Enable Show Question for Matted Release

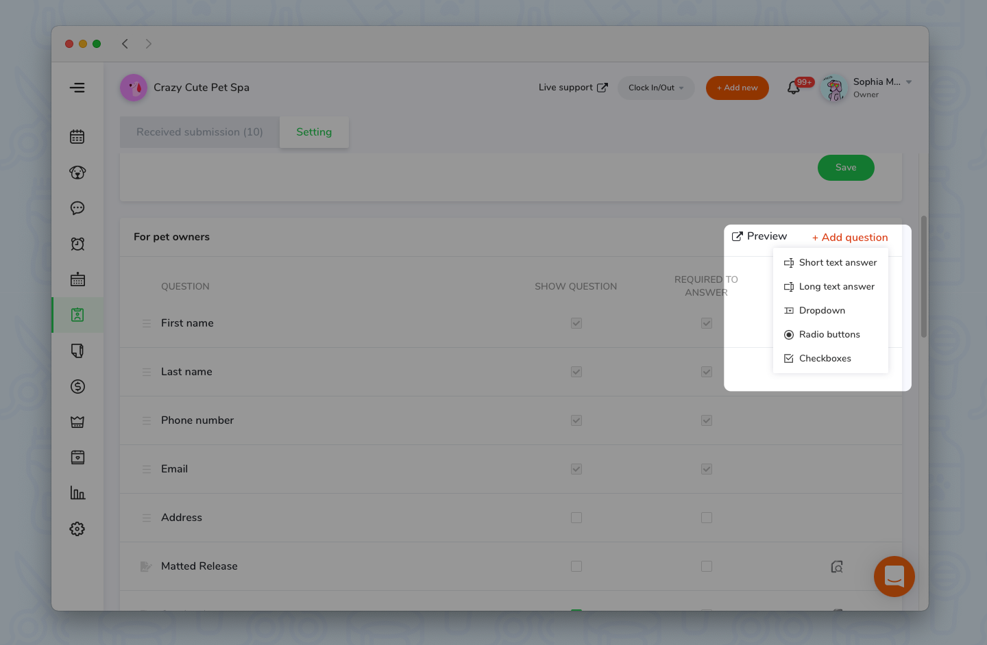(576, 566)
